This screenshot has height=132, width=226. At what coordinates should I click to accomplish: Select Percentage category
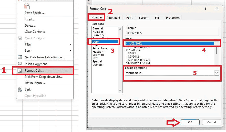(100, 48)
